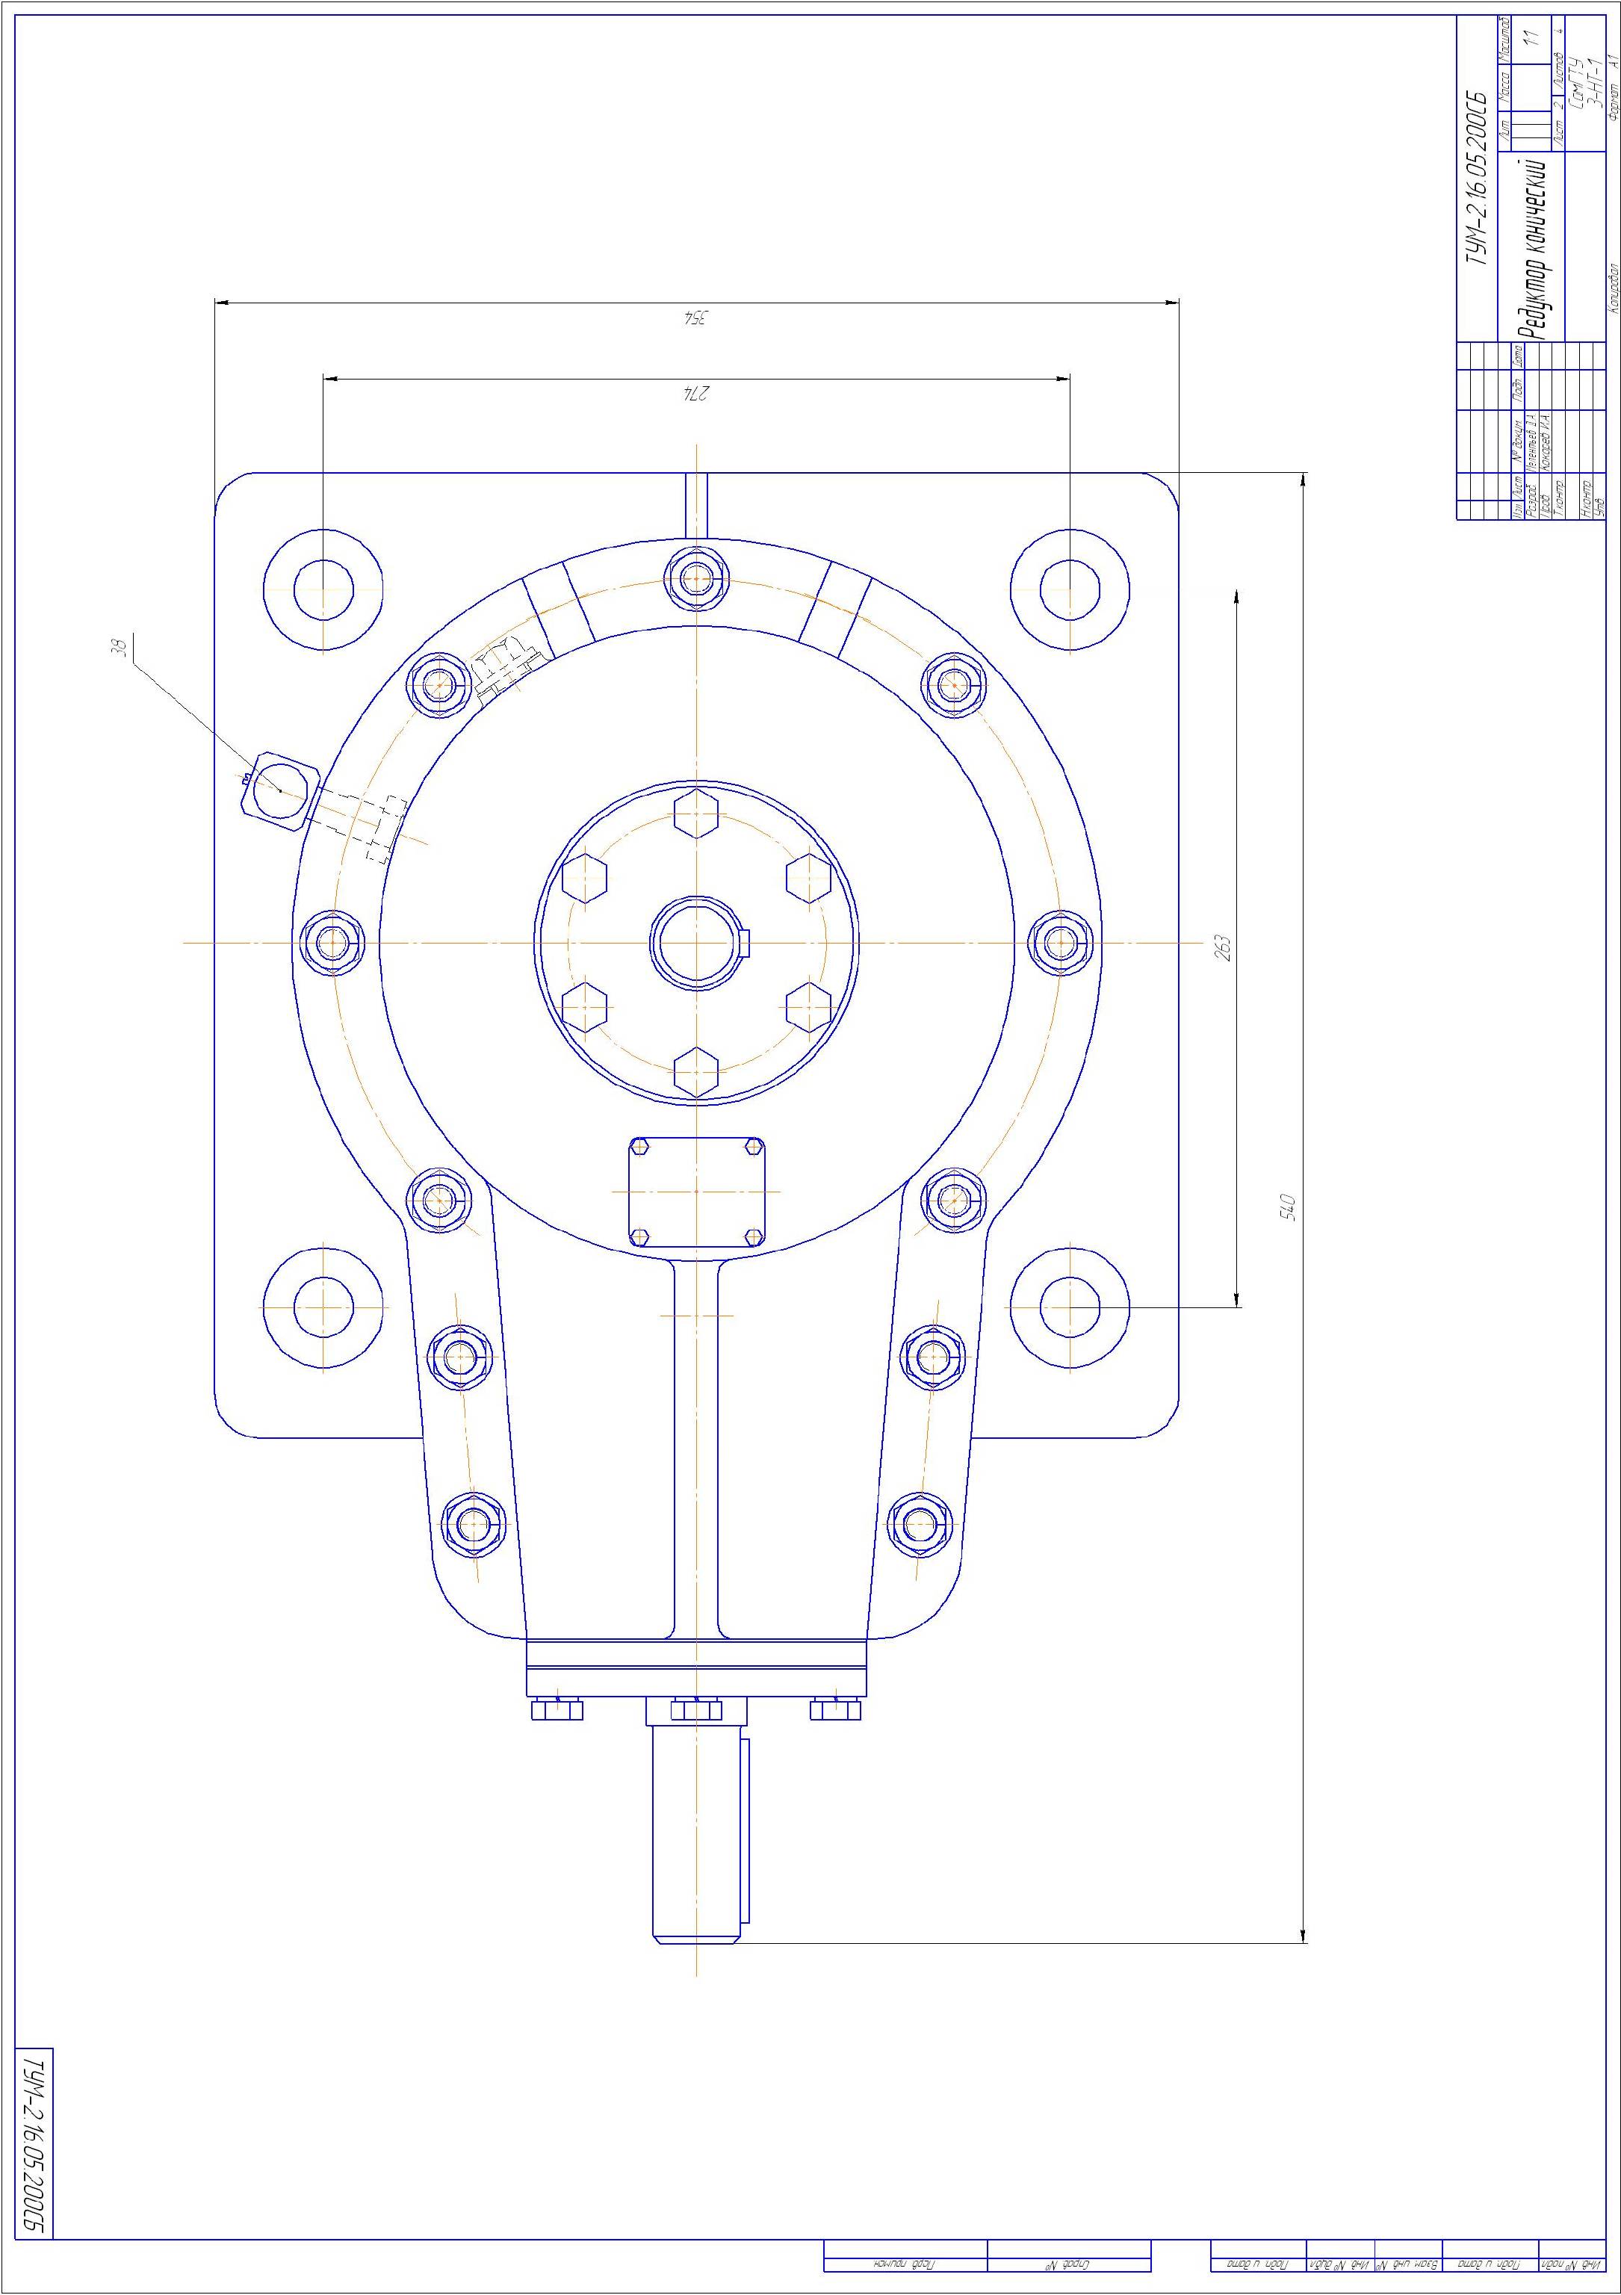
Task: Click the 'Листов' label
Action: [x=1559, y=71]
